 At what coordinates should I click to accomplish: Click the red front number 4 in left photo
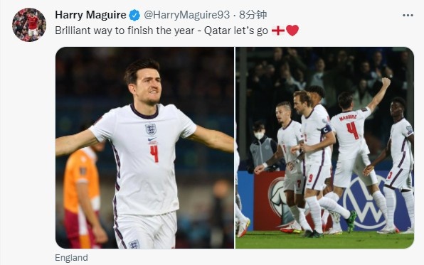154,153
